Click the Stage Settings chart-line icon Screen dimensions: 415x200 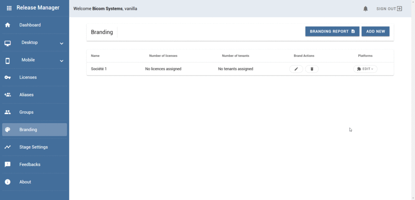[8, 147]
